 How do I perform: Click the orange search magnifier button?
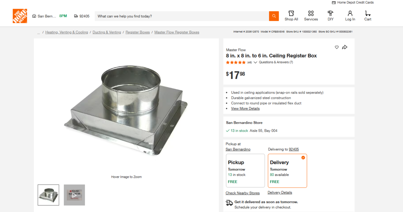(x=274, y=16)
